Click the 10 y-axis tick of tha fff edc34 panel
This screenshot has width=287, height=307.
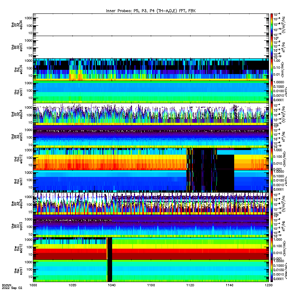[x=30, y=33]
